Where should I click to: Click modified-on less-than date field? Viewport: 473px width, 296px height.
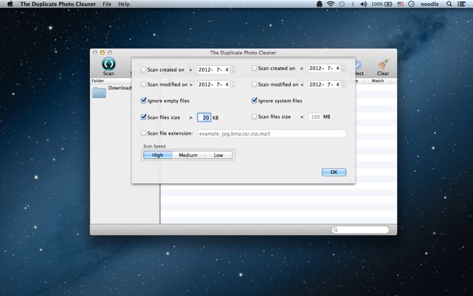click(325, 84)
